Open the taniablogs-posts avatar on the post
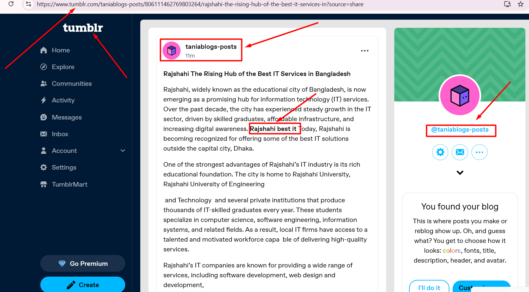 click(172, 50)
